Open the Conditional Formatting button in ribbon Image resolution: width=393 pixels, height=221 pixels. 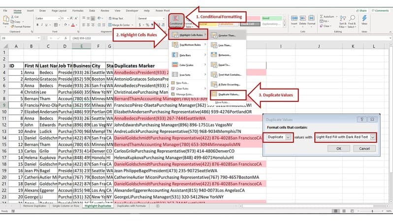coord(176,21)
